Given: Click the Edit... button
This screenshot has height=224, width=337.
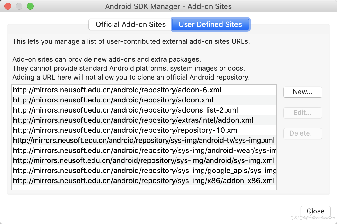Looking at the screenshot, I should (303, 113).
